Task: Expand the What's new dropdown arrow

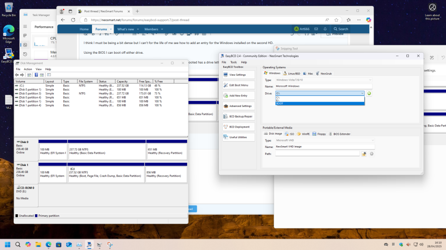Action: pos(138,29)
